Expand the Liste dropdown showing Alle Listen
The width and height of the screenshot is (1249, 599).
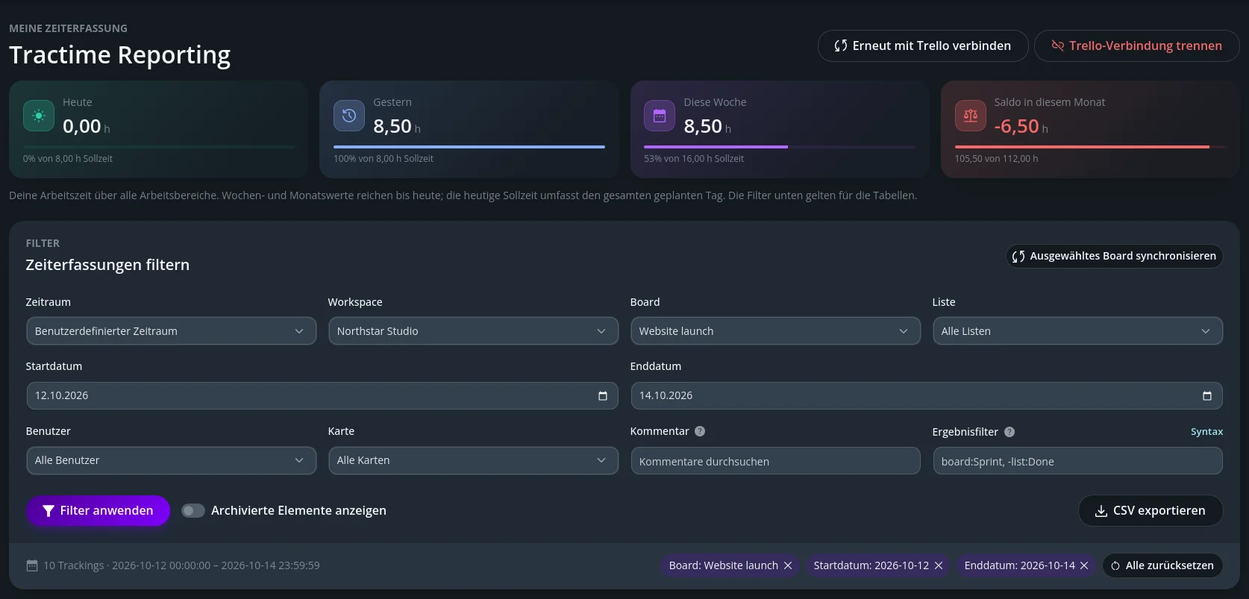1077,331
